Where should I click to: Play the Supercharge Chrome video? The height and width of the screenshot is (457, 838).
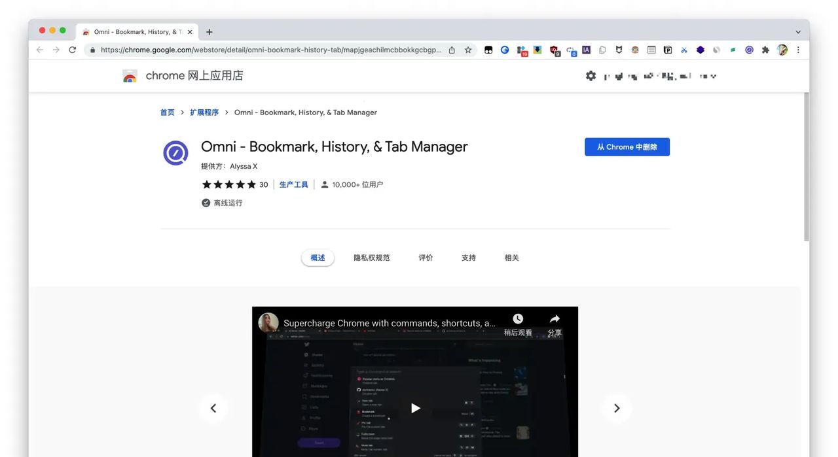(x=415, y=408)
